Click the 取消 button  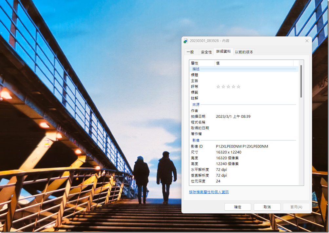tap(267, 207)
